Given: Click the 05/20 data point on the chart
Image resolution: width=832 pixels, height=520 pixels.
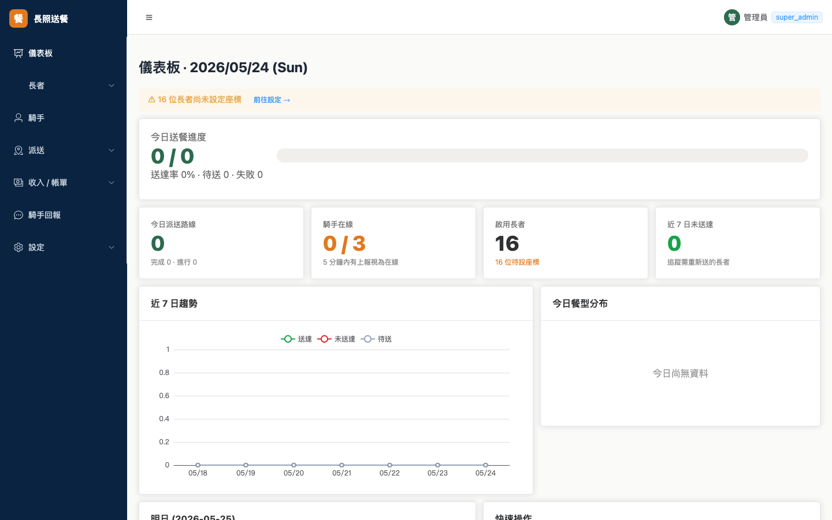Looking at the screenshot, I should [294, 465].
